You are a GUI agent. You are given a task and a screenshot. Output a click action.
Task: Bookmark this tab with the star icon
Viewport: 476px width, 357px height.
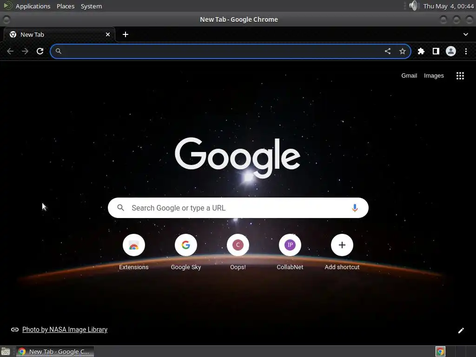[403, 51]
